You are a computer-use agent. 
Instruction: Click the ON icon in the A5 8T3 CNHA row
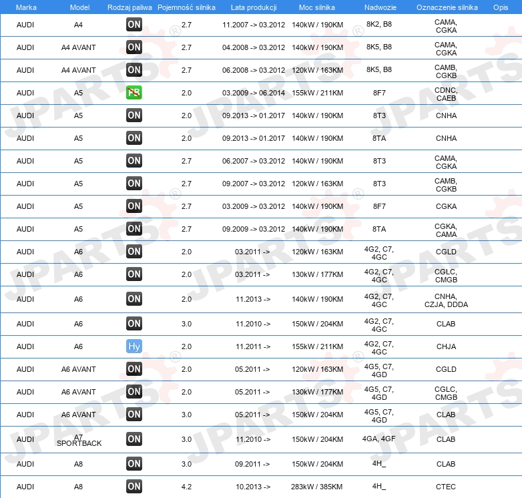134,115
